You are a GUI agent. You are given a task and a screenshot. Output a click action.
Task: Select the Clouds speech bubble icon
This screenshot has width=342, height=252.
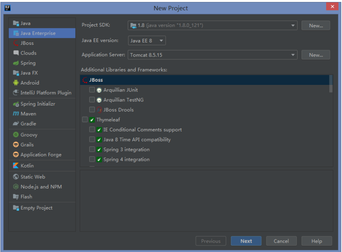(16, 53)
